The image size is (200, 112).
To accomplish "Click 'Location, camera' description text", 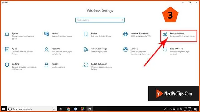I will [58, 67].
